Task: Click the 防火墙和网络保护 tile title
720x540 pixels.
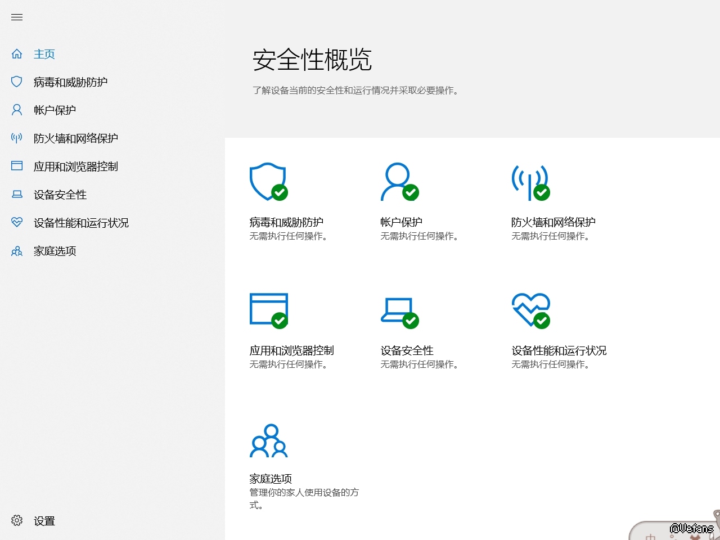Action: [x=553, y=222]
